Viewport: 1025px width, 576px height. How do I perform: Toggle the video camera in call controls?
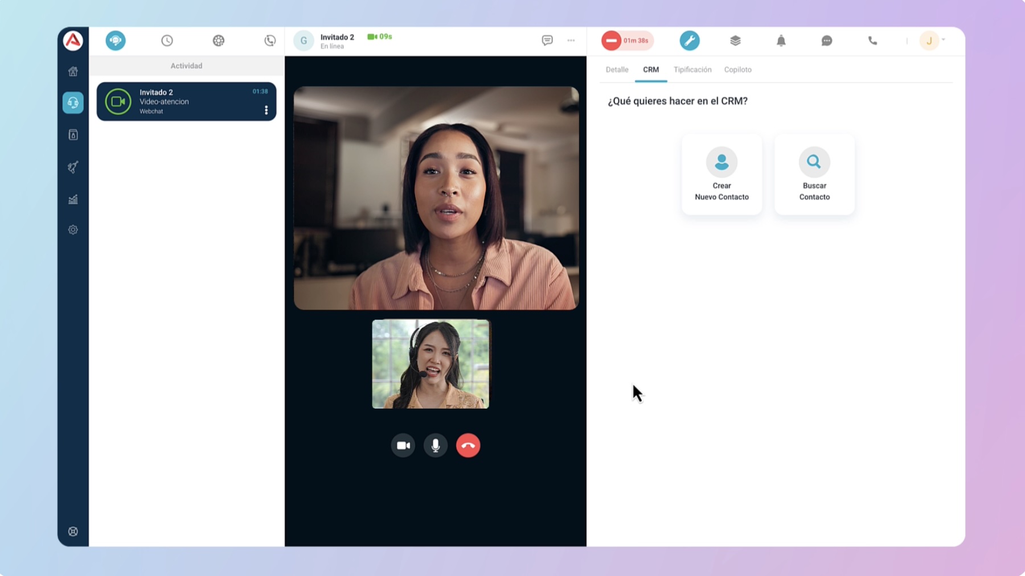[x=403, y=446]
